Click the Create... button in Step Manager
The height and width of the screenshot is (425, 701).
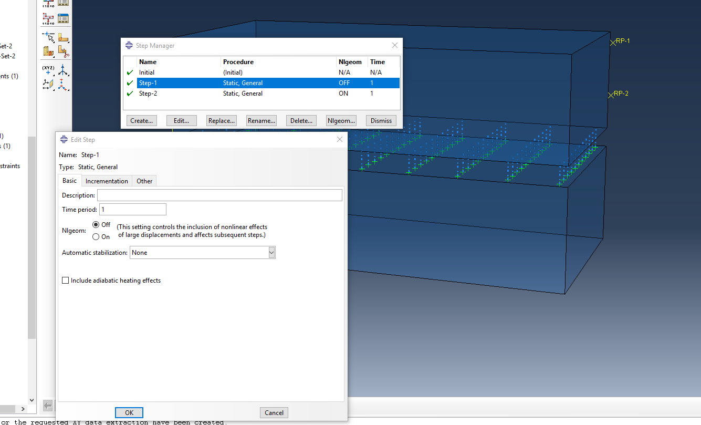coord(142,121)
